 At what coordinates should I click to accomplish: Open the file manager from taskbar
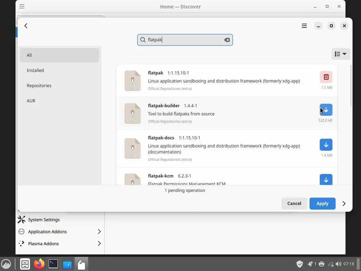tap(25, 264)
